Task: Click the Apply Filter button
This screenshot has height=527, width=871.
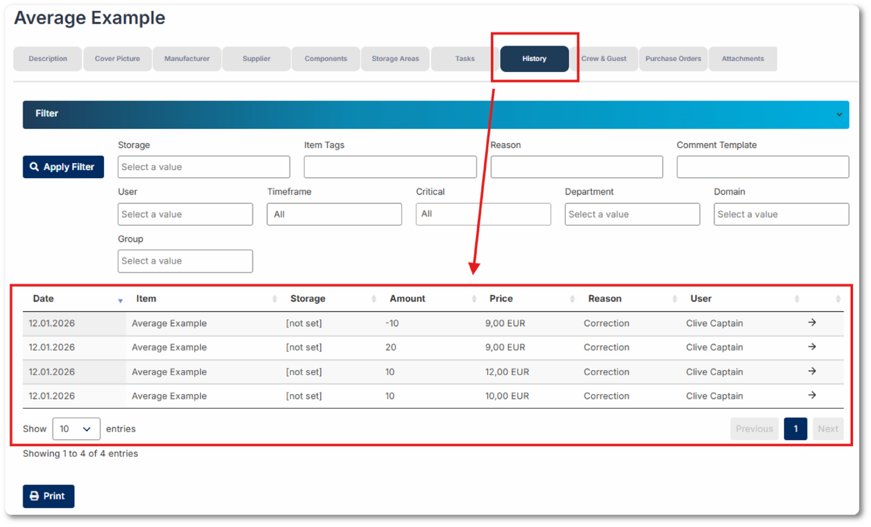Action: click(x=63, y=167)
